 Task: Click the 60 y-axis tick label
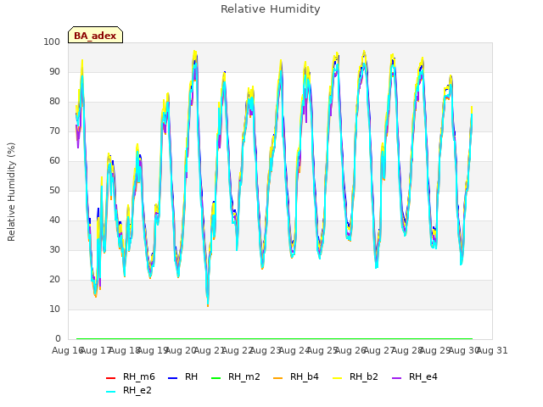click(x=54, y=160)
